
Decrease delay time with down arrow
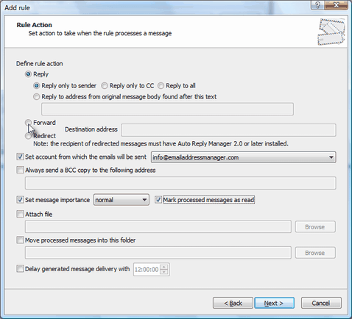click(164, 272)
